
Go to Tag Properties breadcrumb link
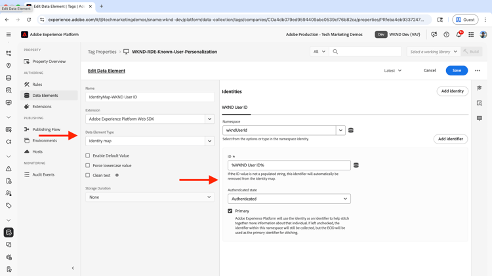tap(102, 52)
